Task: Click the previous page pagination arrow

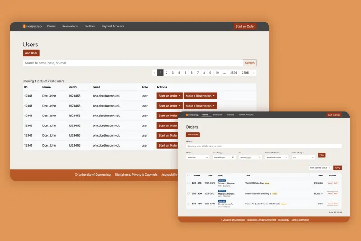Action: click(x=155, y=72)
